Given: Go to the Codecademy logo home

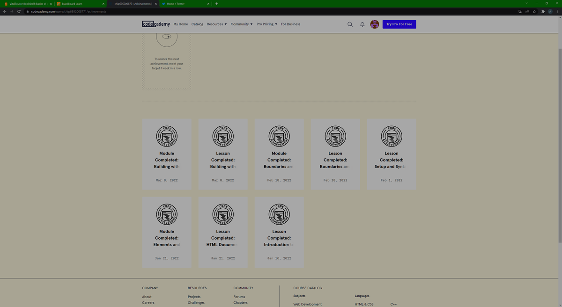Looking at the screenshot, I should pyautogui.click(x=156, y=24).
